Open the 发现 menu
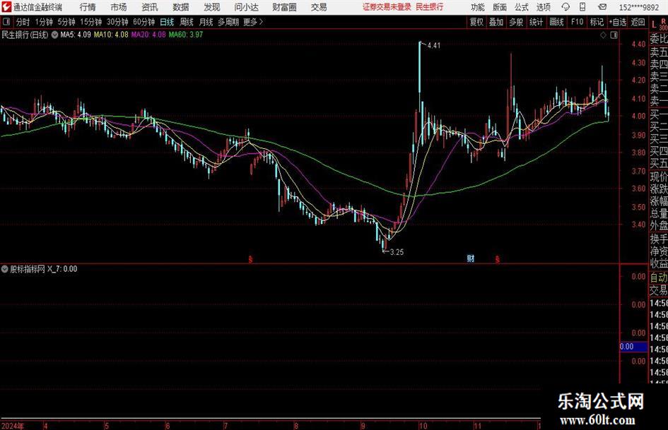Screen dimensions: 668x430 [x=212, y=7]
